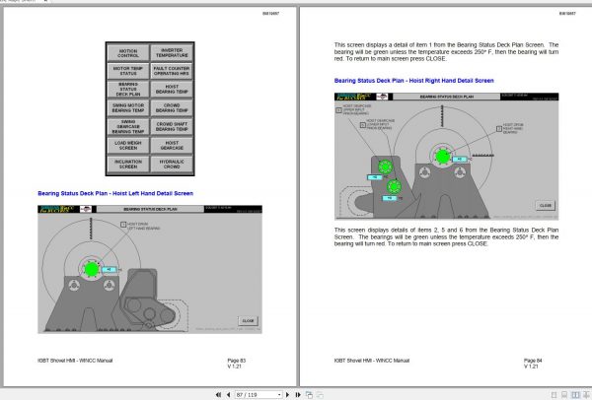The width and height of the screenshot is (592, 400).
Task: Click cyan temperature readout beside left hand bearing
Action: 110,270
